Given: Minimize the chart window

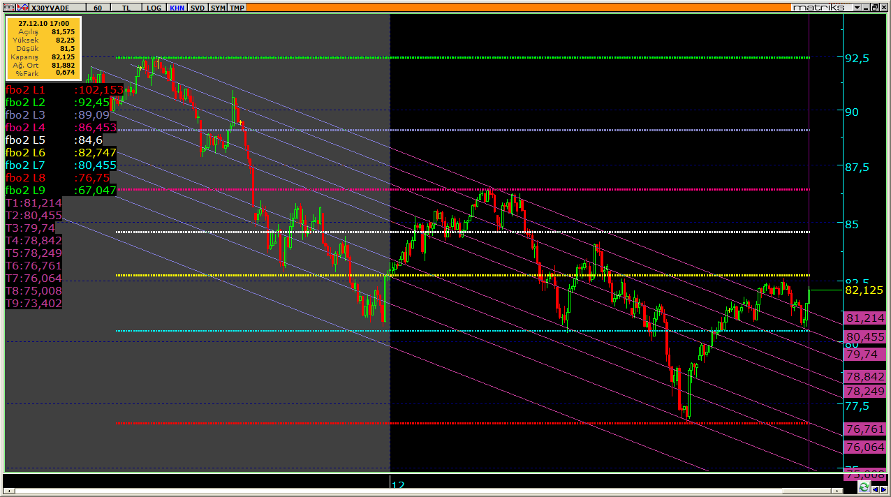Looking at the screenshot, I should tap(864, 7).
